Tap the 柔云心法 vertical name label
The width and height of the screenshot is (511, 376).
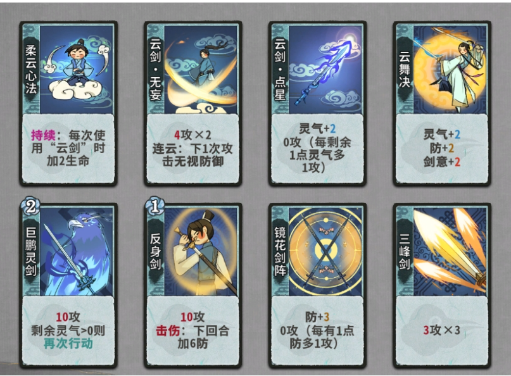click(31, 69)
